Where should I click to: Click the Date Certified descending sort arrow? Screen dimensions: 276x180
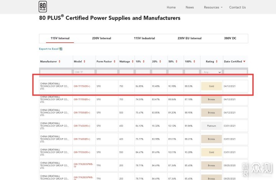[x=244, y=61]
